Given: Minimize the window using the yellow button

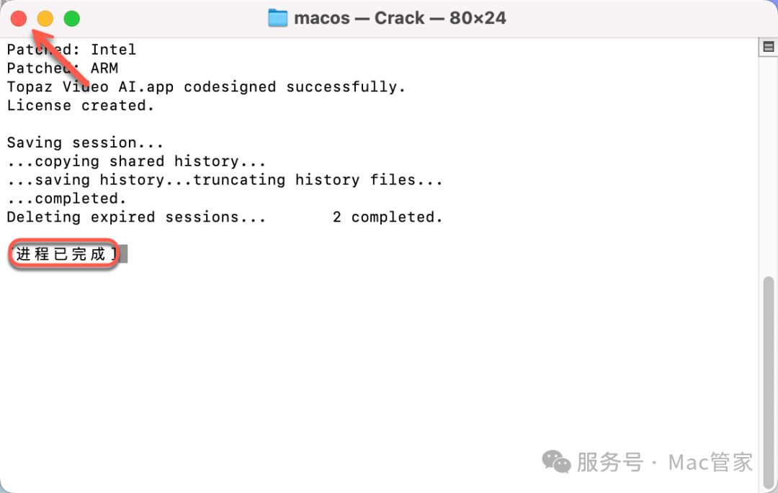Looking at the screenshot, I should [45, 19].
